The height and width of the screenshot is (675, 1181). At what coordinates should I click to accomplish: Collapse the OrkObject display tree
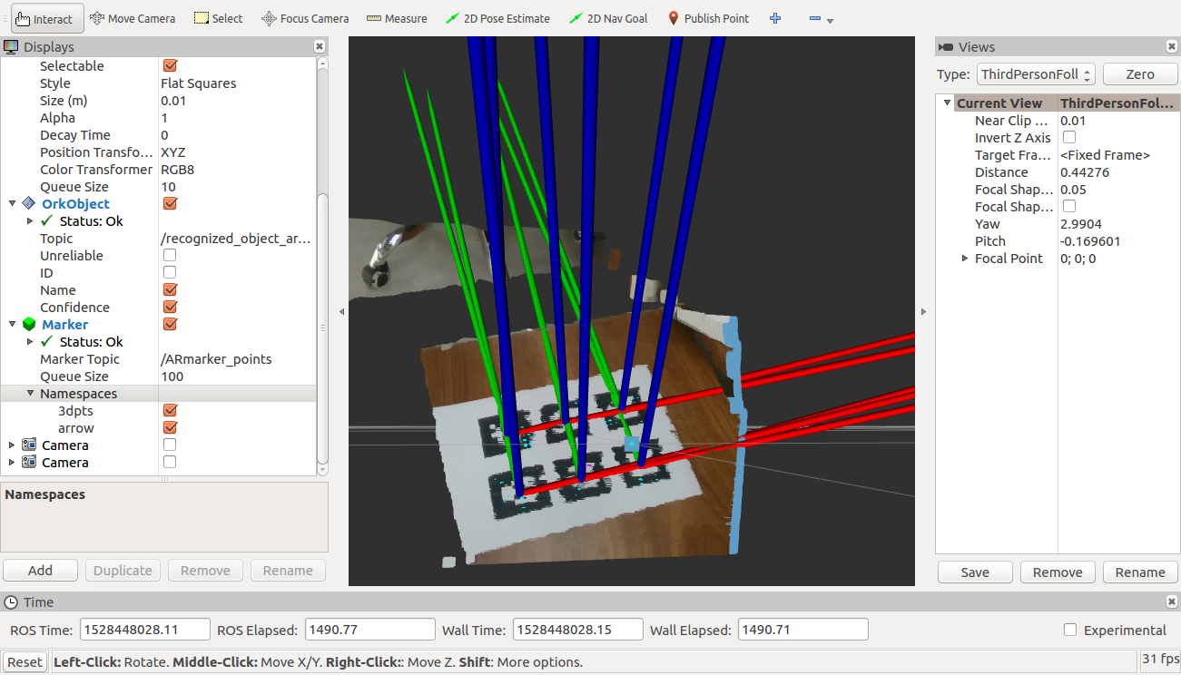[x=12, y=204]
